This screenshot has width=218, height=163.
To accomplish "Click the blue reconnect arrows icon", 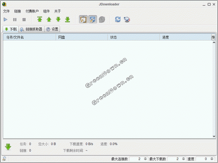I will click(x=118, y=19).
